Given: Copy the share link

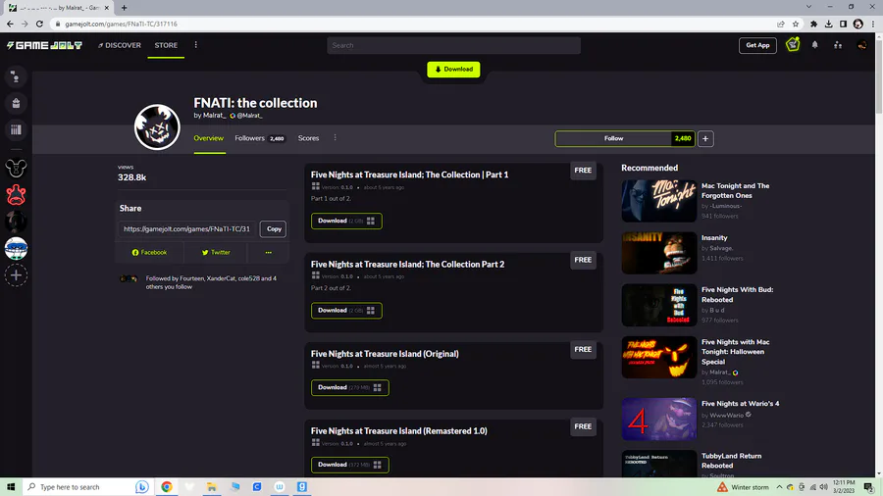Looking at the screenshot, I should tap(274, 228).
